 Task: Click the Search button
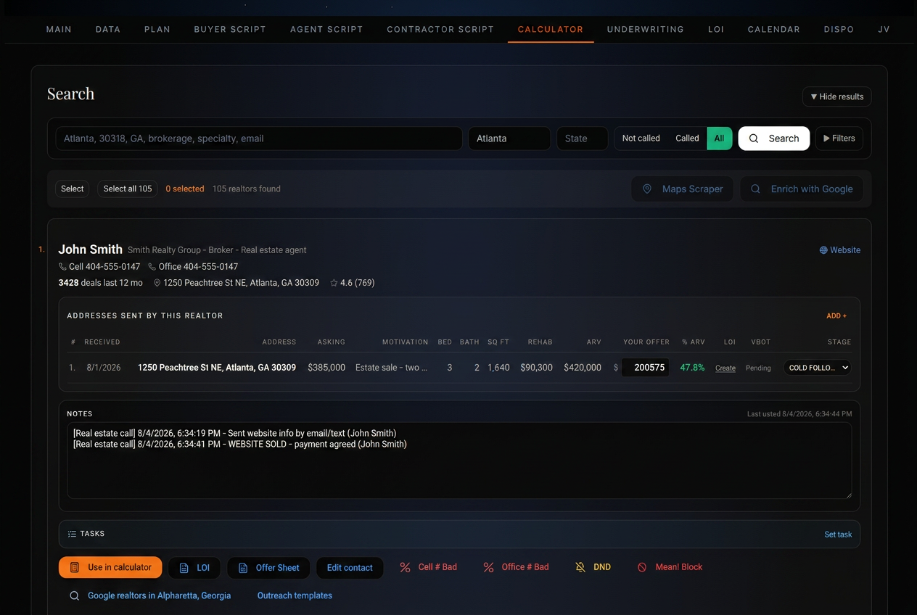pyautogui.click(x=774, y=139)
